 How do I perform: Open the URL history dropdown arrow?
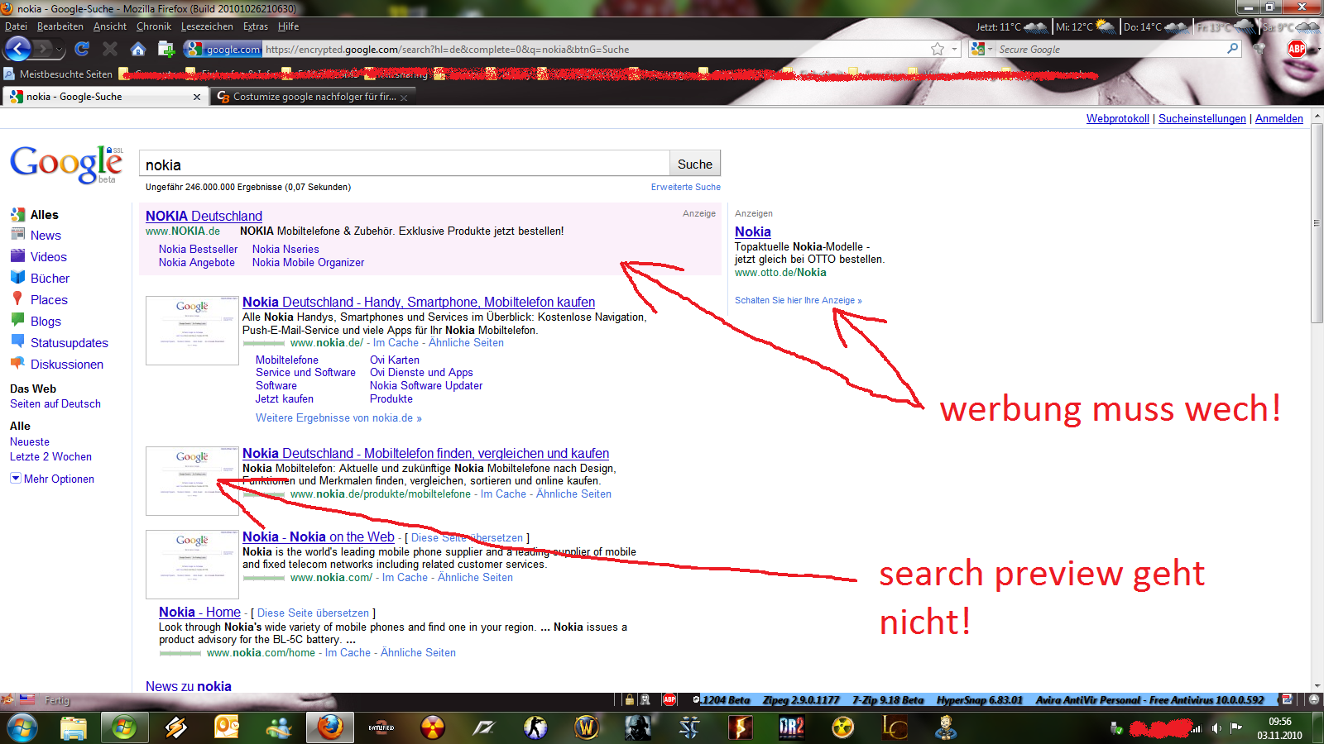click(954, 49)
